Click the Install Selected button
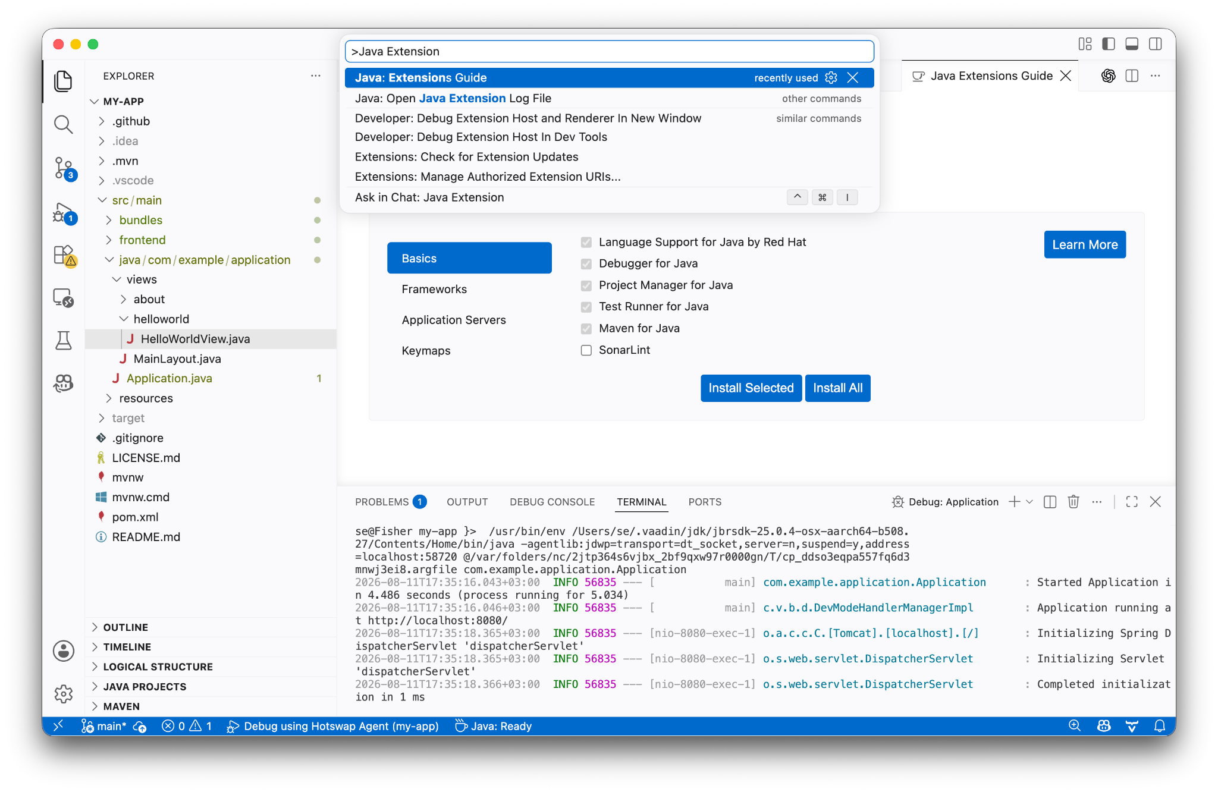This screenshot has width=1218, height=792. [x=751, y=388]
